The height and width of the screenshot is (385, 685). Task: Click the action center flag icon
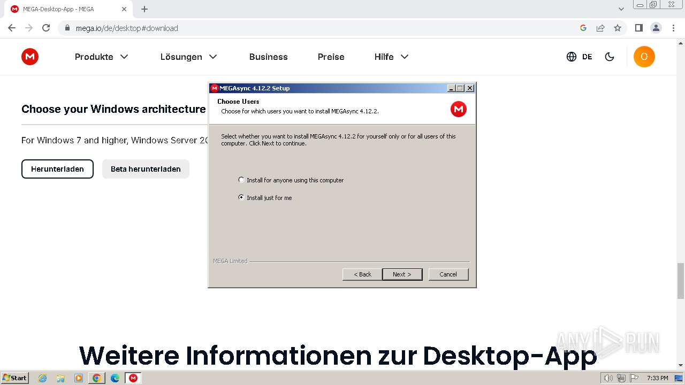[x=634, y=378]
